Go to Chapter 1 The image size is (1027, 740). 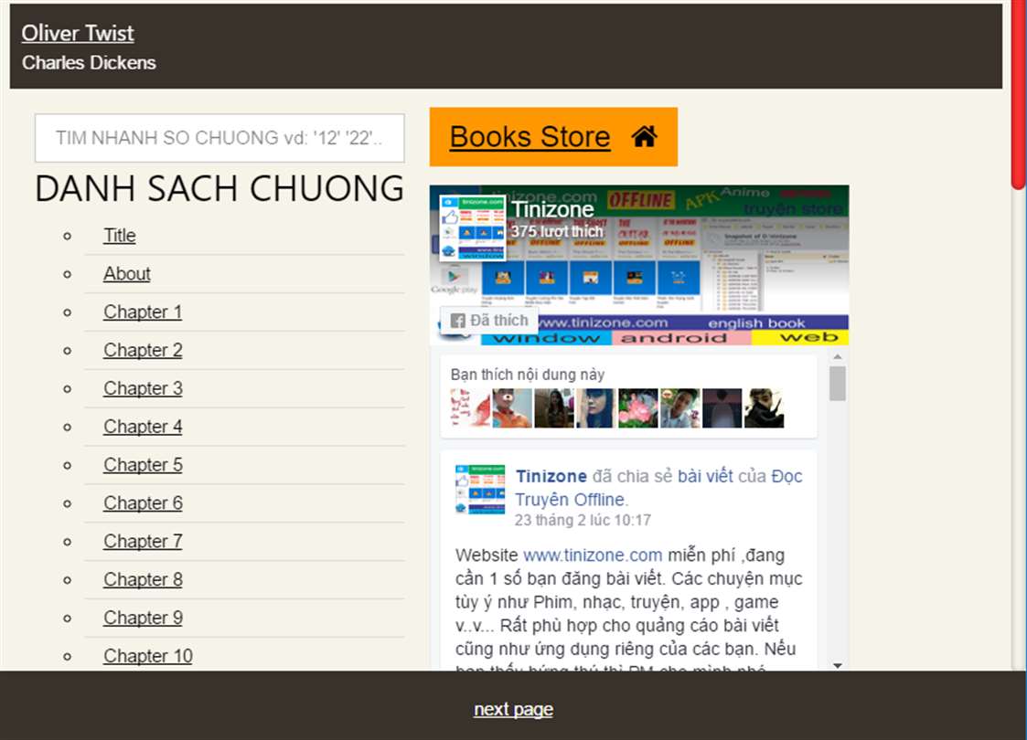point(142,312)
